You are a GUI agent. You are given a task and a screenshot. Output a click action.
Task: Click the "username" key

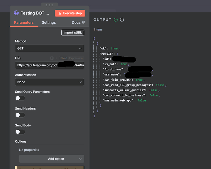coord(111,75)
